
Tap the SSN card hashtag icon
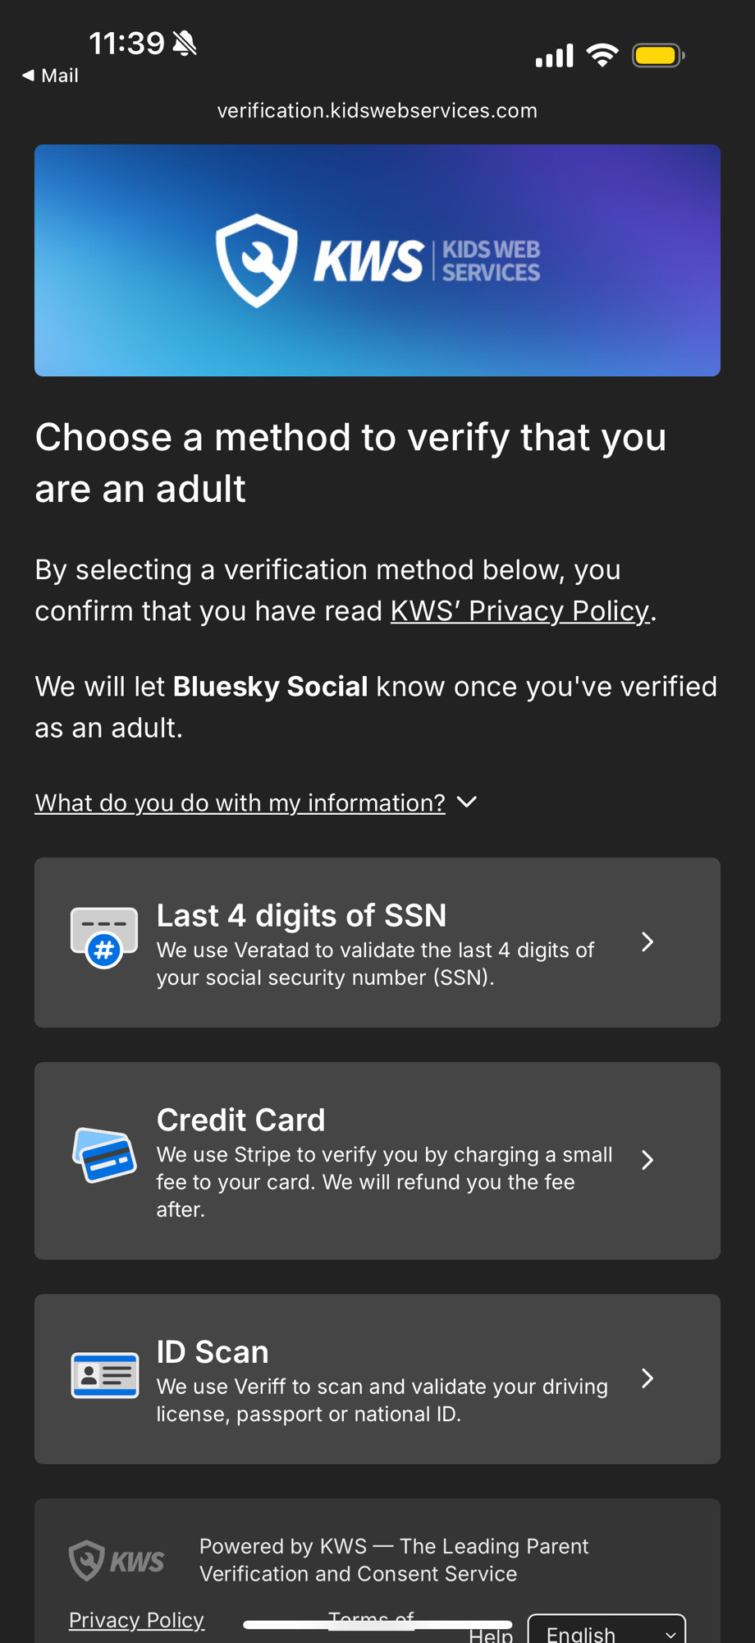pyautogui.click(x=104, y=938)
